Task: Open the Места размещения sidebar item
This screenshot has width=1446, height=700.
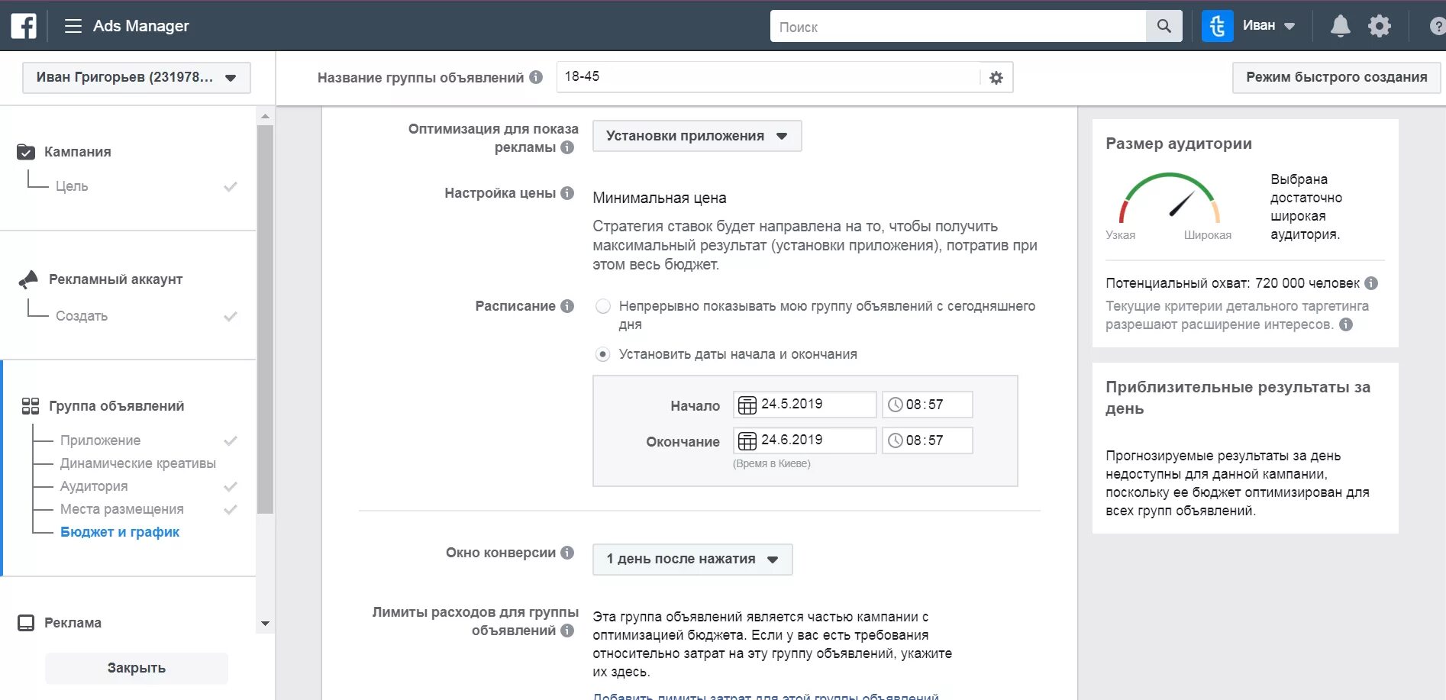Action: tap(122, 509)
